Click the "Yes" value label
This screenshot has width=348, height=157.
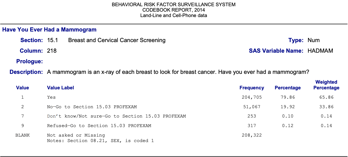[x=51, y=97]
